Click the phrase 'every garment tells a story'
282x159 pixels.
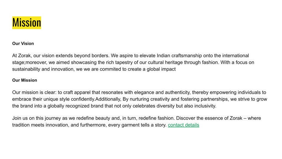(137, 125)
